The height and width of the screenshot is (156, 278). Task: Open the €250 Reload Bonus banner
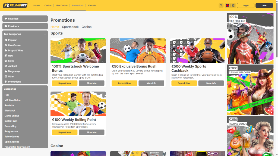[x=250, y=136]
